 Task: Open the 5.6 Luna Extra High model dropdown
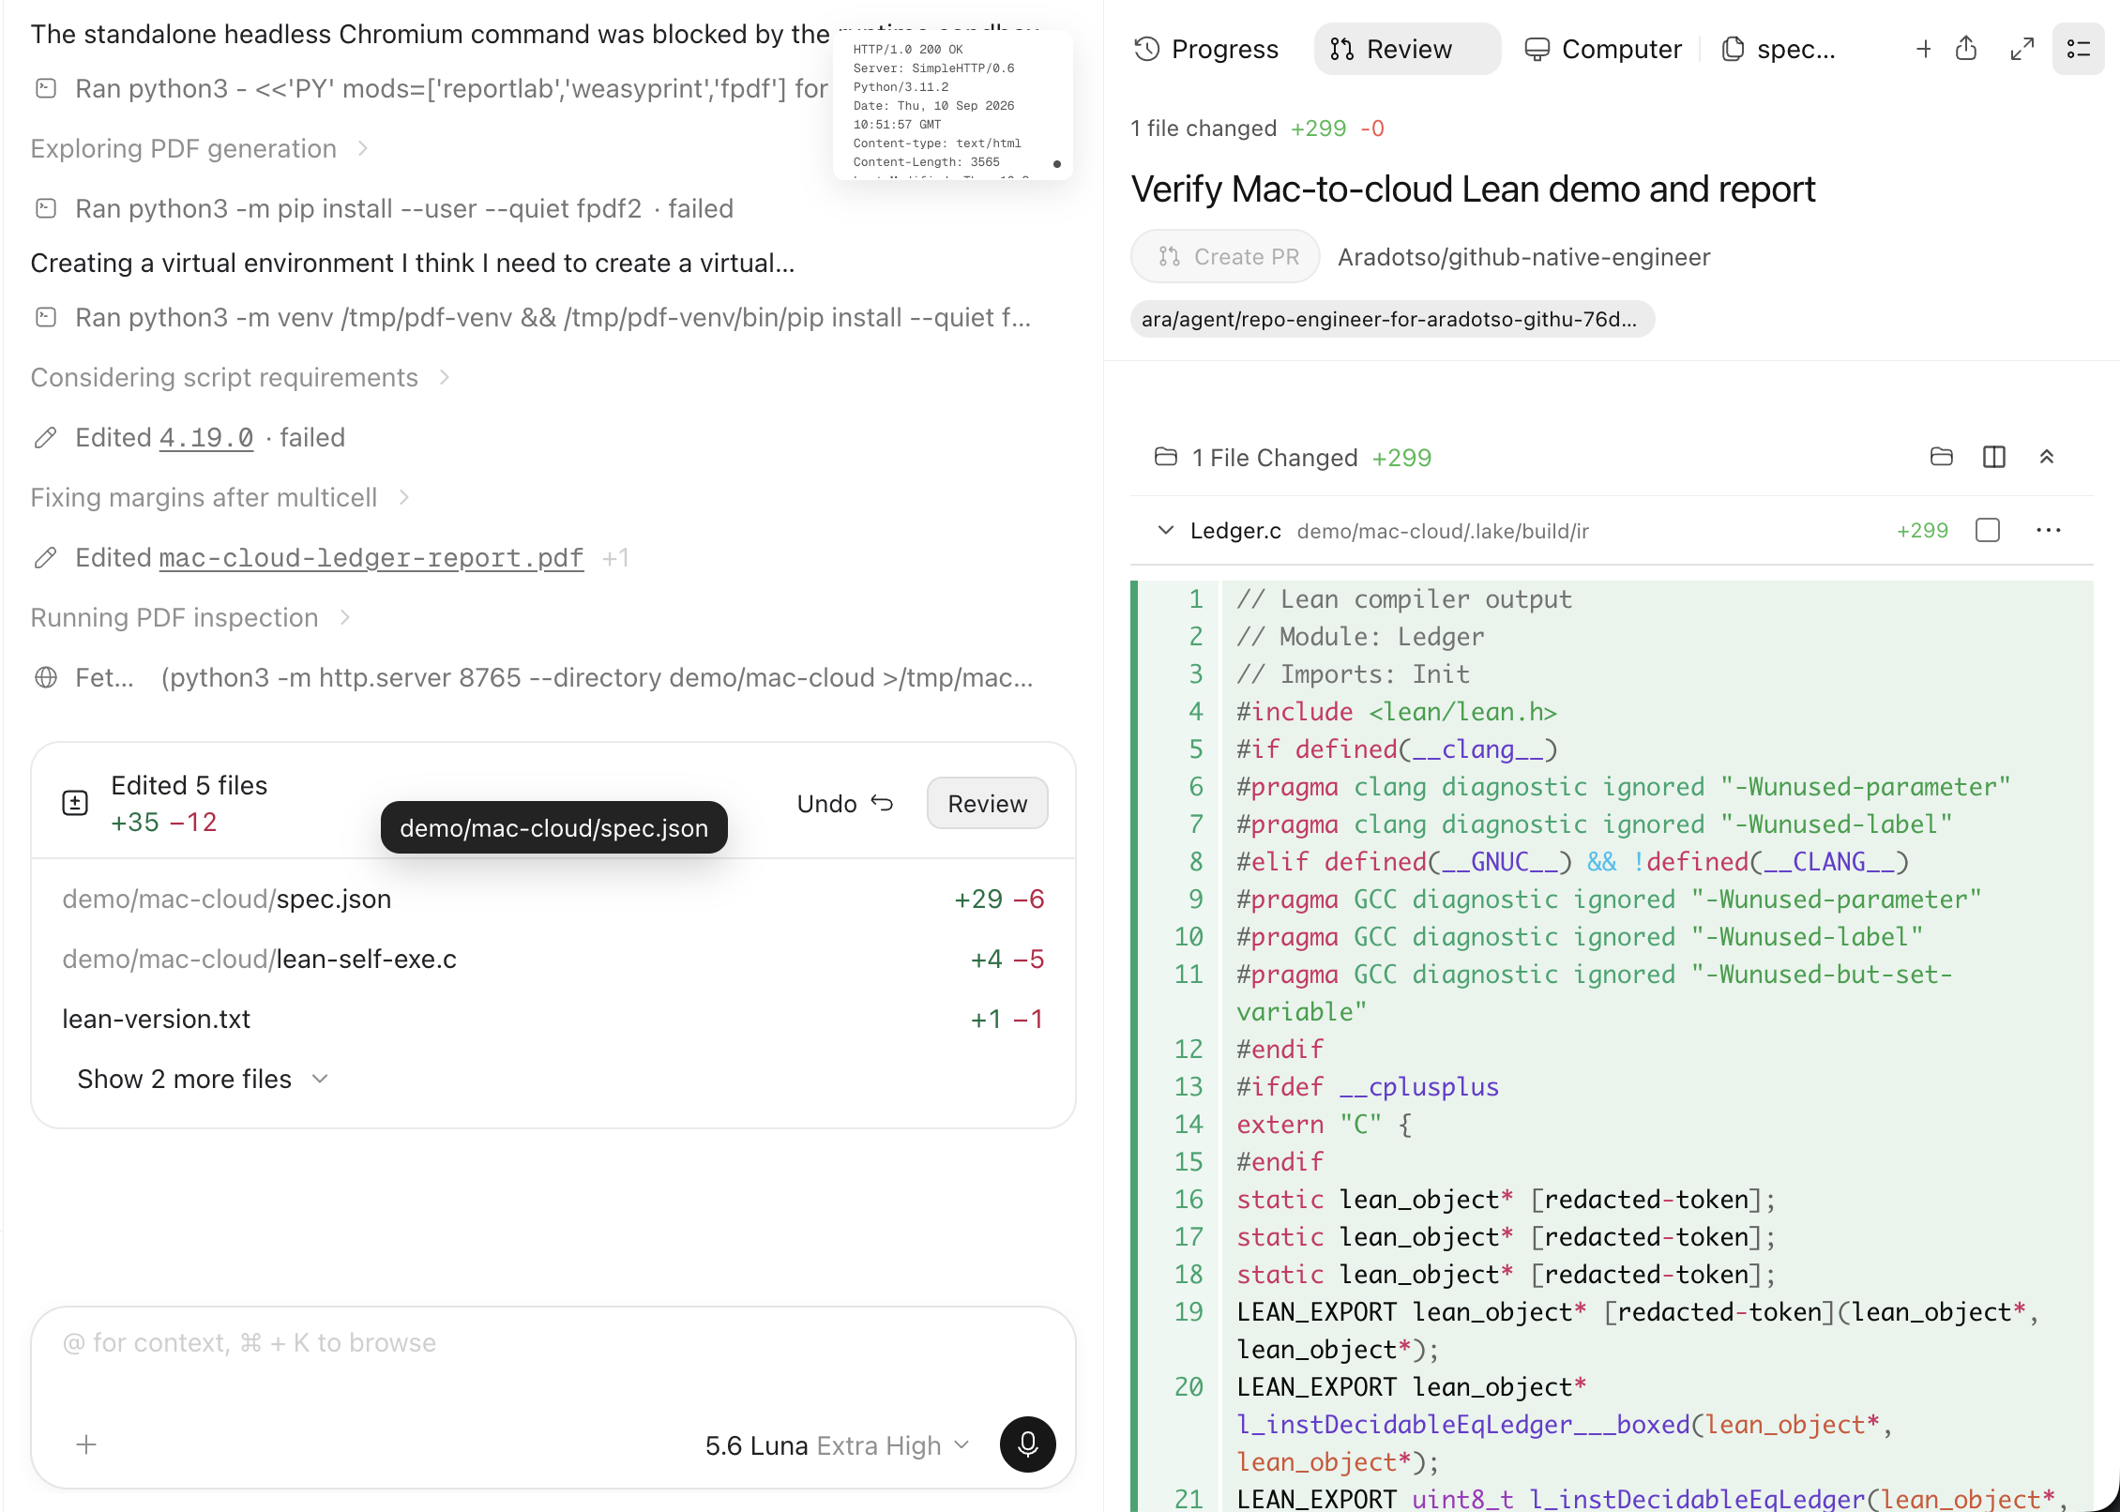(x=837, y=1445)
